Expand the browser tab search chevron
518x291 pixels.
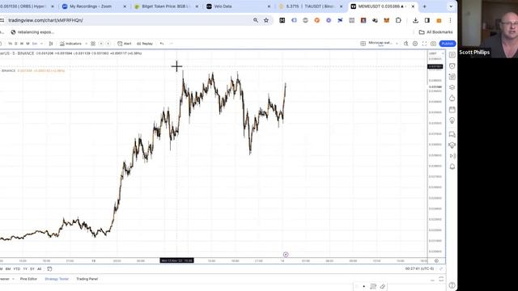(x=451, y=6)
